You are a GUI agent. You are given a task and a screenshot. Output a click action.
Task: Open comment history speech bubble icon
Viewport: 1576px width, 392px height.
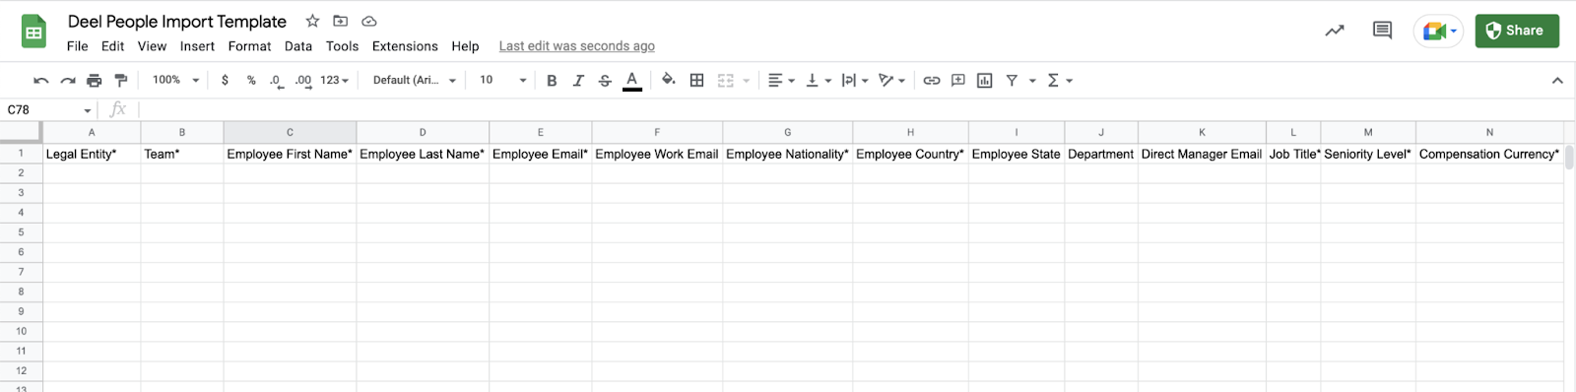tap(1382, 31)
